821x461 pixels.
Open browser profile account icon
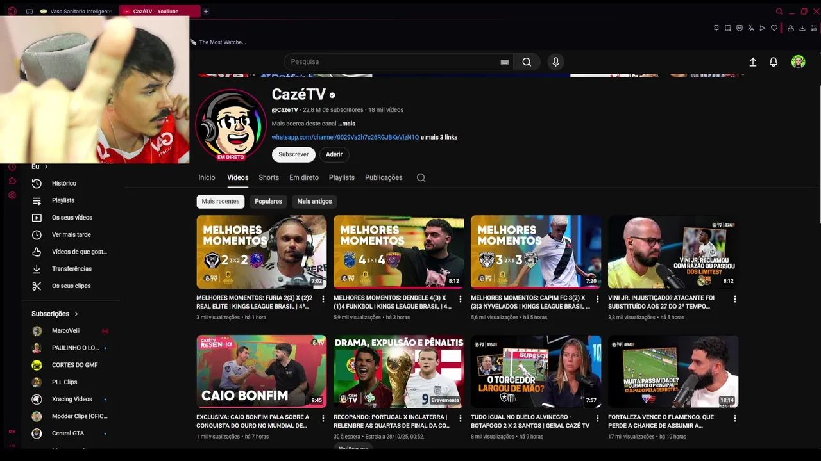[791, 28]
